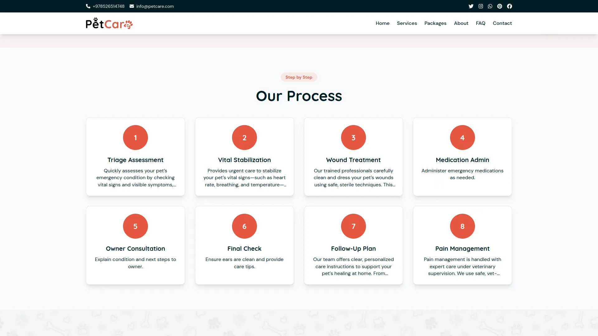This screenshot has height=336, width=598.
Task: Open the Pinterest social icon
Action: 500,6
